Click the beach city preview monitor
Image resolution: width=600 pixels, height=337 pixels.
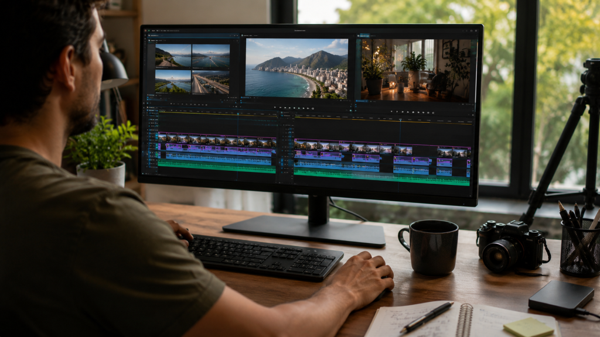pyautogui.click(x=296, y=68)
